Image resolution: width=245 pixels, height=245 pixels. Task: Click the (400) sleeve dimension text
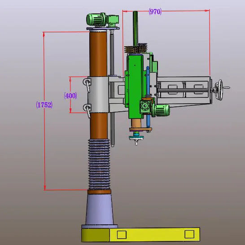point(70,96)
